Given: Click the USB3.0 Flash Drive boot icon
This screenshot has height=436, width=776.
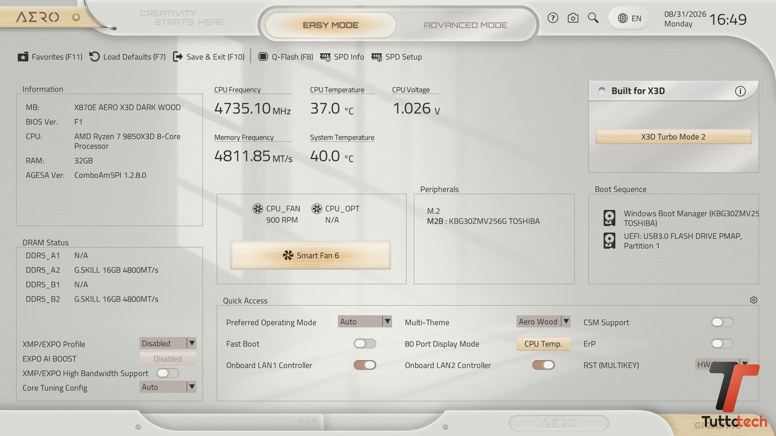Looking at the screenshot, I should point(609,241).
